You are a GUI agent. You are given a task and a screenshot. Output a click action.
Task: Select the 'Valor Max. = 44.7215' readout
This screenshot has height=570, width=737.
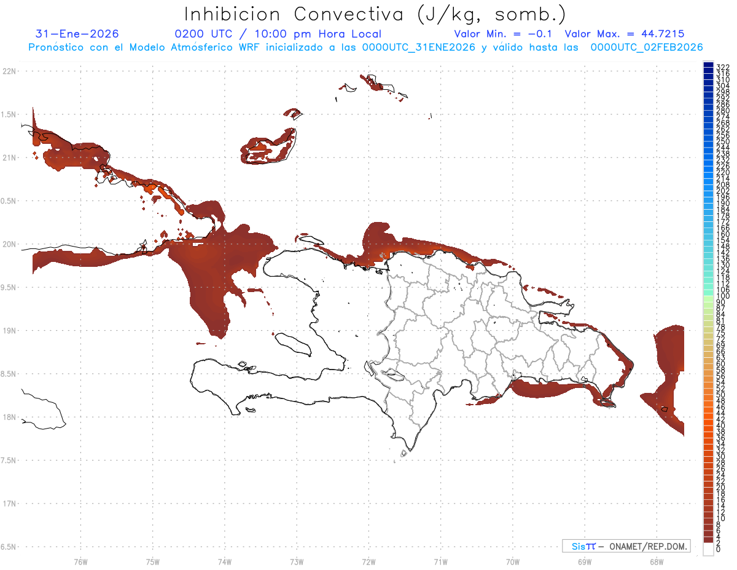[x=625, y=34]
